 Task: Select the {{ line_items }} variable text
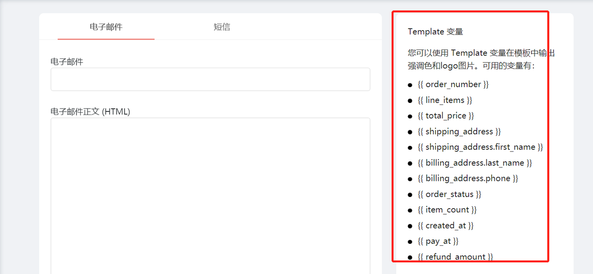click(x=445, y=100)
